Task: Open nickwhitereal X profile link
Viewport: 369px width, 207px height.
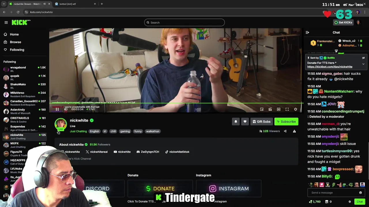Action: click(x=97, y=152)
